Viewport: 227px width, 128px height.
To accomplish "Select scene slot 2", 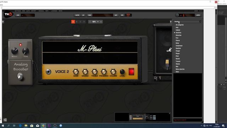I will point(77,22).
